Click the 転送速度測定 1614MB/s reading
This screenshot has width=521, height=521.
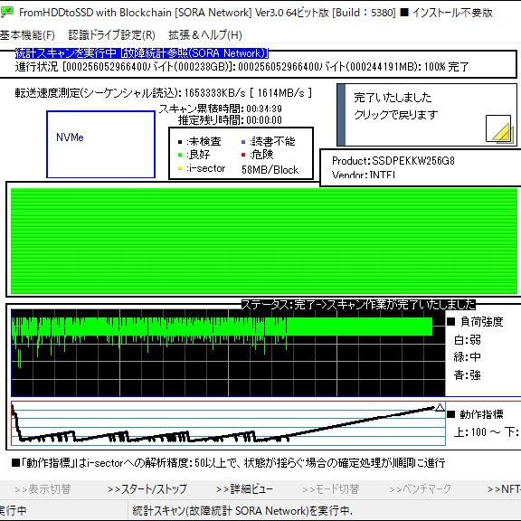164,92
